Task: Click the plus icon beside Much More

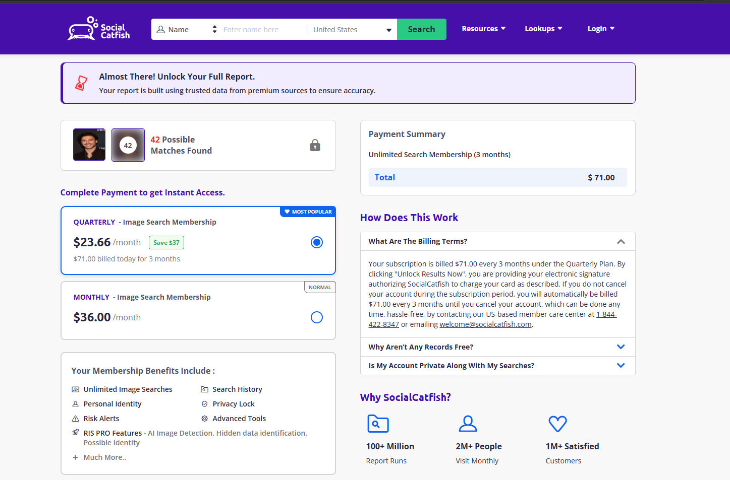Action: (75, 457)
